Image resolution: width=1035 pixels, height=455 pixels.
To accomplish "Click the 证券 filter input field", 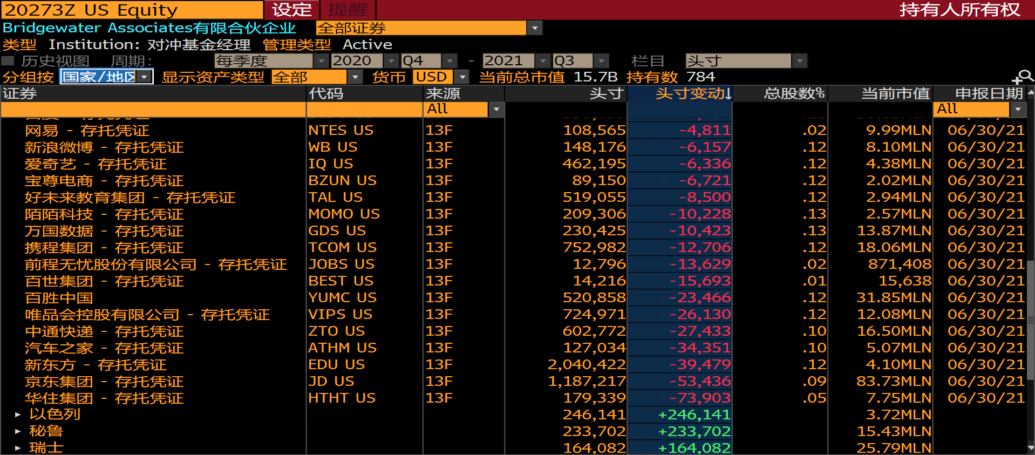I will point(153,110).
